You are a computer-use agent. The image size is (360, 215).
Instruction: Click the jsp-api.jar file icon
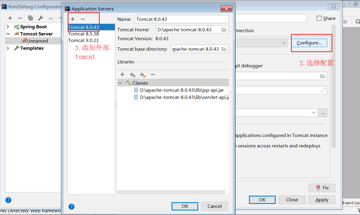tap(136, 90)
